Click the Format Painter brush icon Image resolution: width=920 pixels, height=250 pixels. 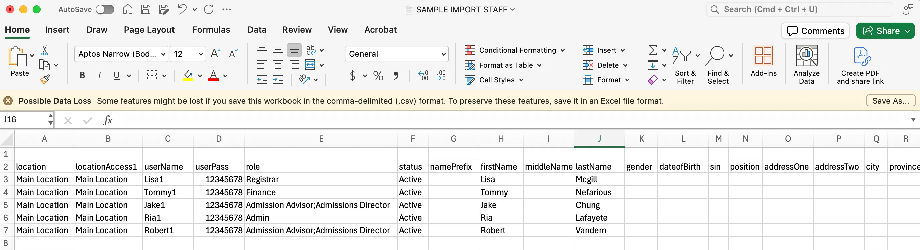coord(45,79)
